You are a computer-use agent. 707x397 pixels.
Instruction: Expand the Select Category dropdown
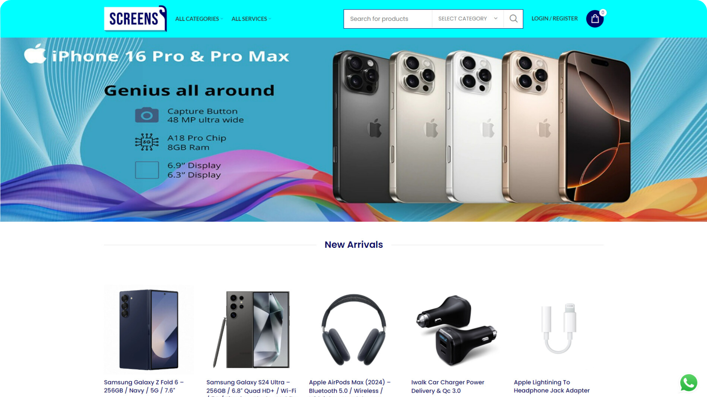(468, 19)
